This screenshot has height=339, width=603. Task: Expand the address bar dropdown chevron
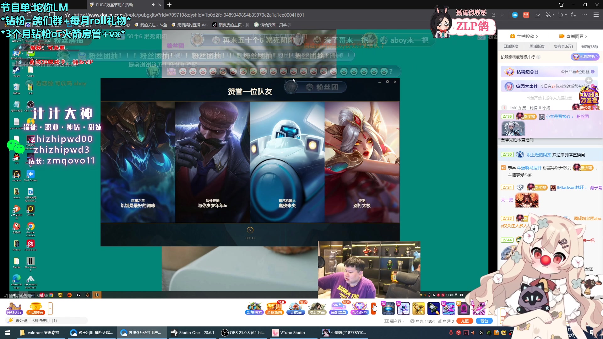click(x=502, y=15)
